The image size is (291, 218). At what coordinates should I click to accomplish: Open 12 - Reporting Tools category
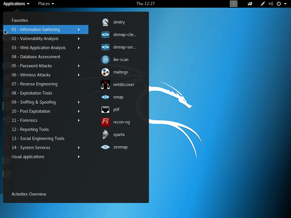(x=46, y=129)
